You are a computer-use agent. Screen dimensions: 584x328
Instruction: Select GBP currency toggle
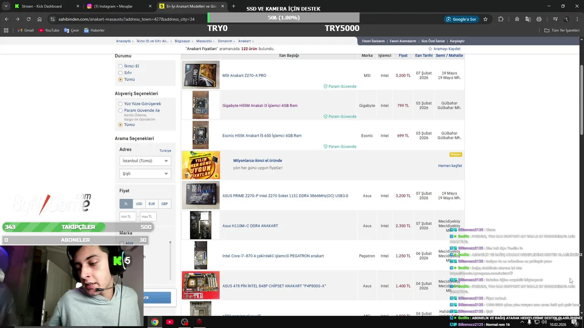(164, 204)
